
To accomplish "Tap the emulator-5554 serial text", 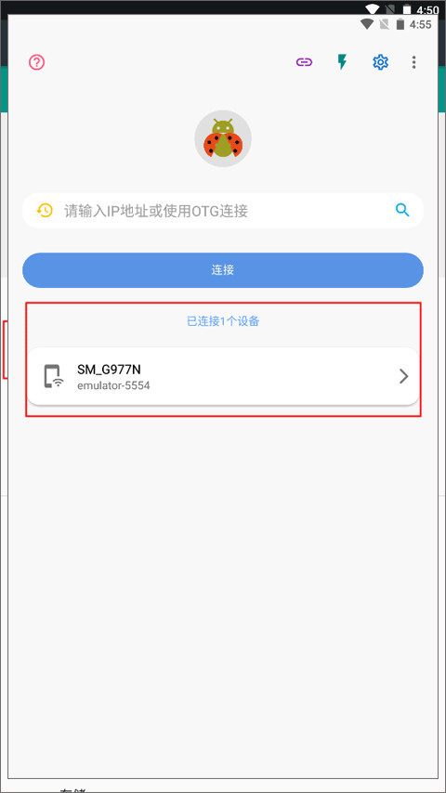I will [x=113, y=386].
